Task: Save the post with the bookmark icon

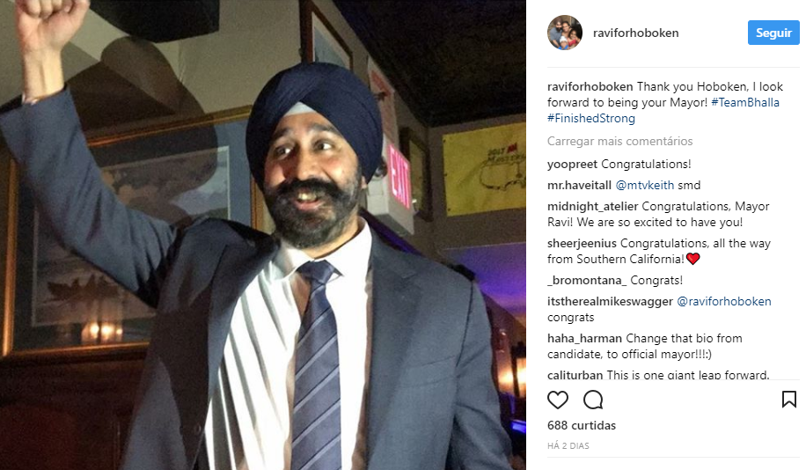Action: click(x=789, y=399)
